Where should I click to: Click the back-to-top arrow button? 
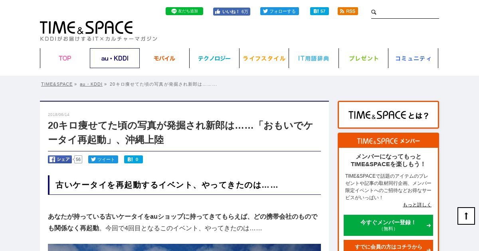pyautogui.click(x=466, y=216)
